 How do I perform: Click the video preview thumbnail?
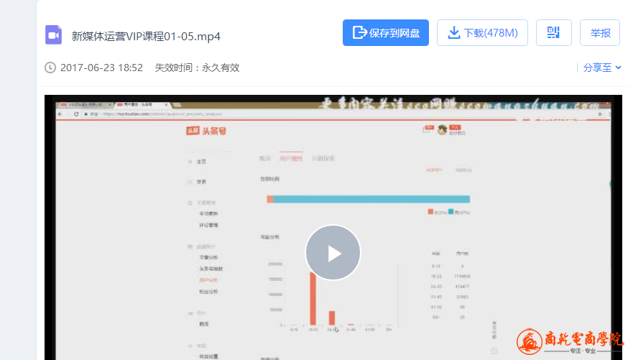point(333,227)
